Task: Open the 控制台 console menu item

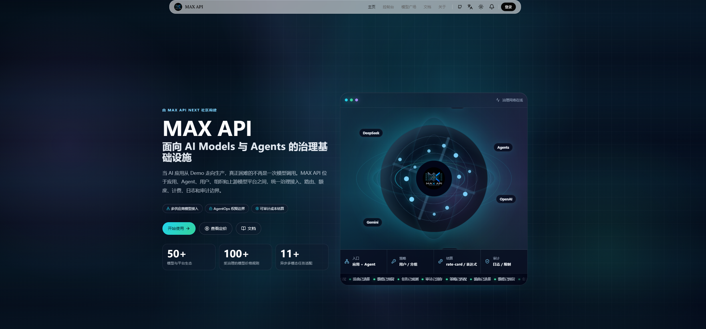Action: click(x=388, y=7)
